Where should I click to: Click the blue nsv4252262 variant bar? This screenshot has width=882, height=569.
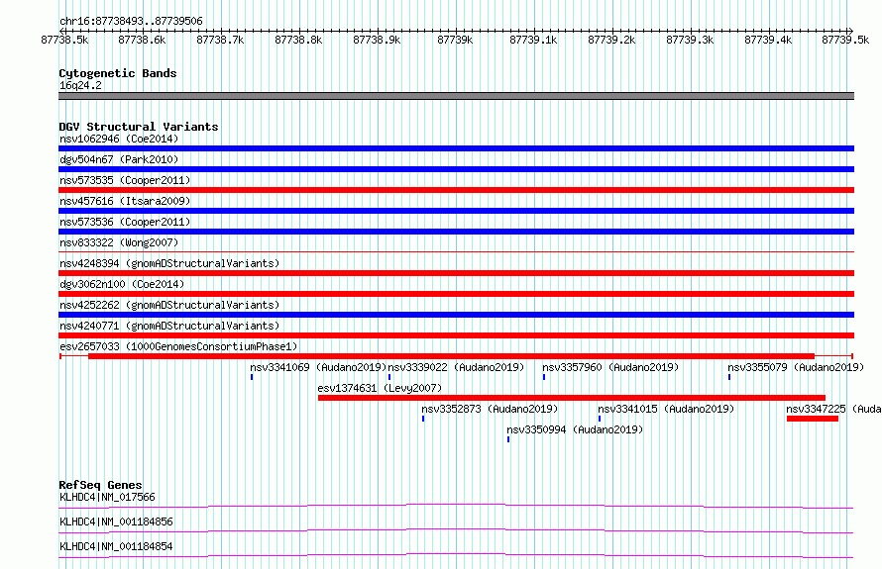456,315
